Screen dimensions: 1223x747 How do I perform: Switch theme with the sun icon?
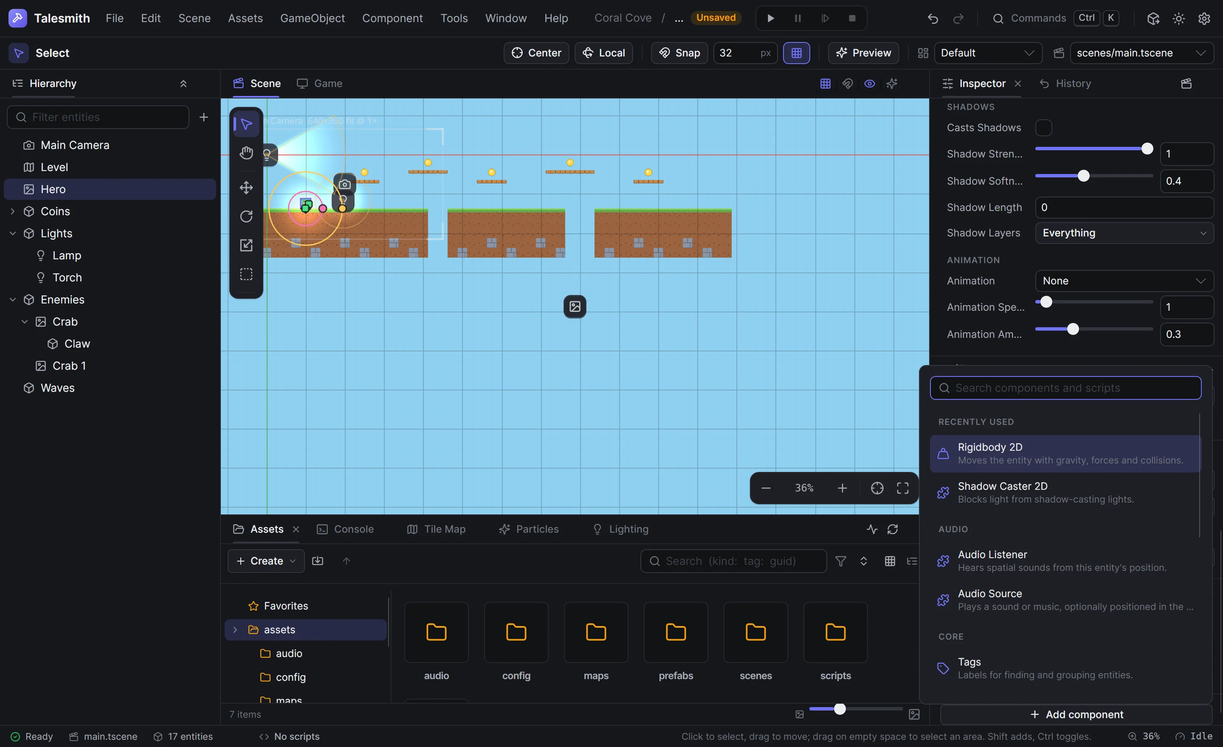(x=1178, y=18)
